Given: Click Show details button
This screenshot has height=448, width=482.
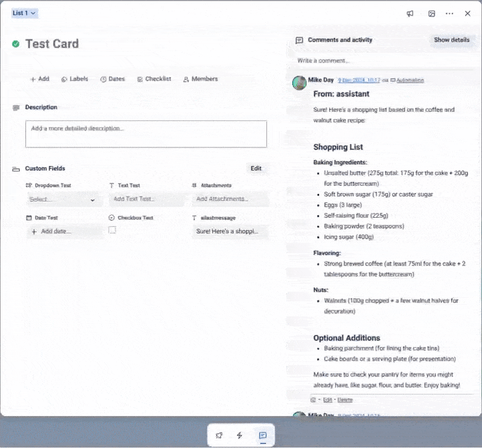Looking at the screenshot, I should (451, 40).
